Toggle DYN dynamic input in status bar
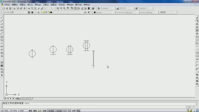Image resolution: width=199 pixels, height=112 pixels. point(70,111)
